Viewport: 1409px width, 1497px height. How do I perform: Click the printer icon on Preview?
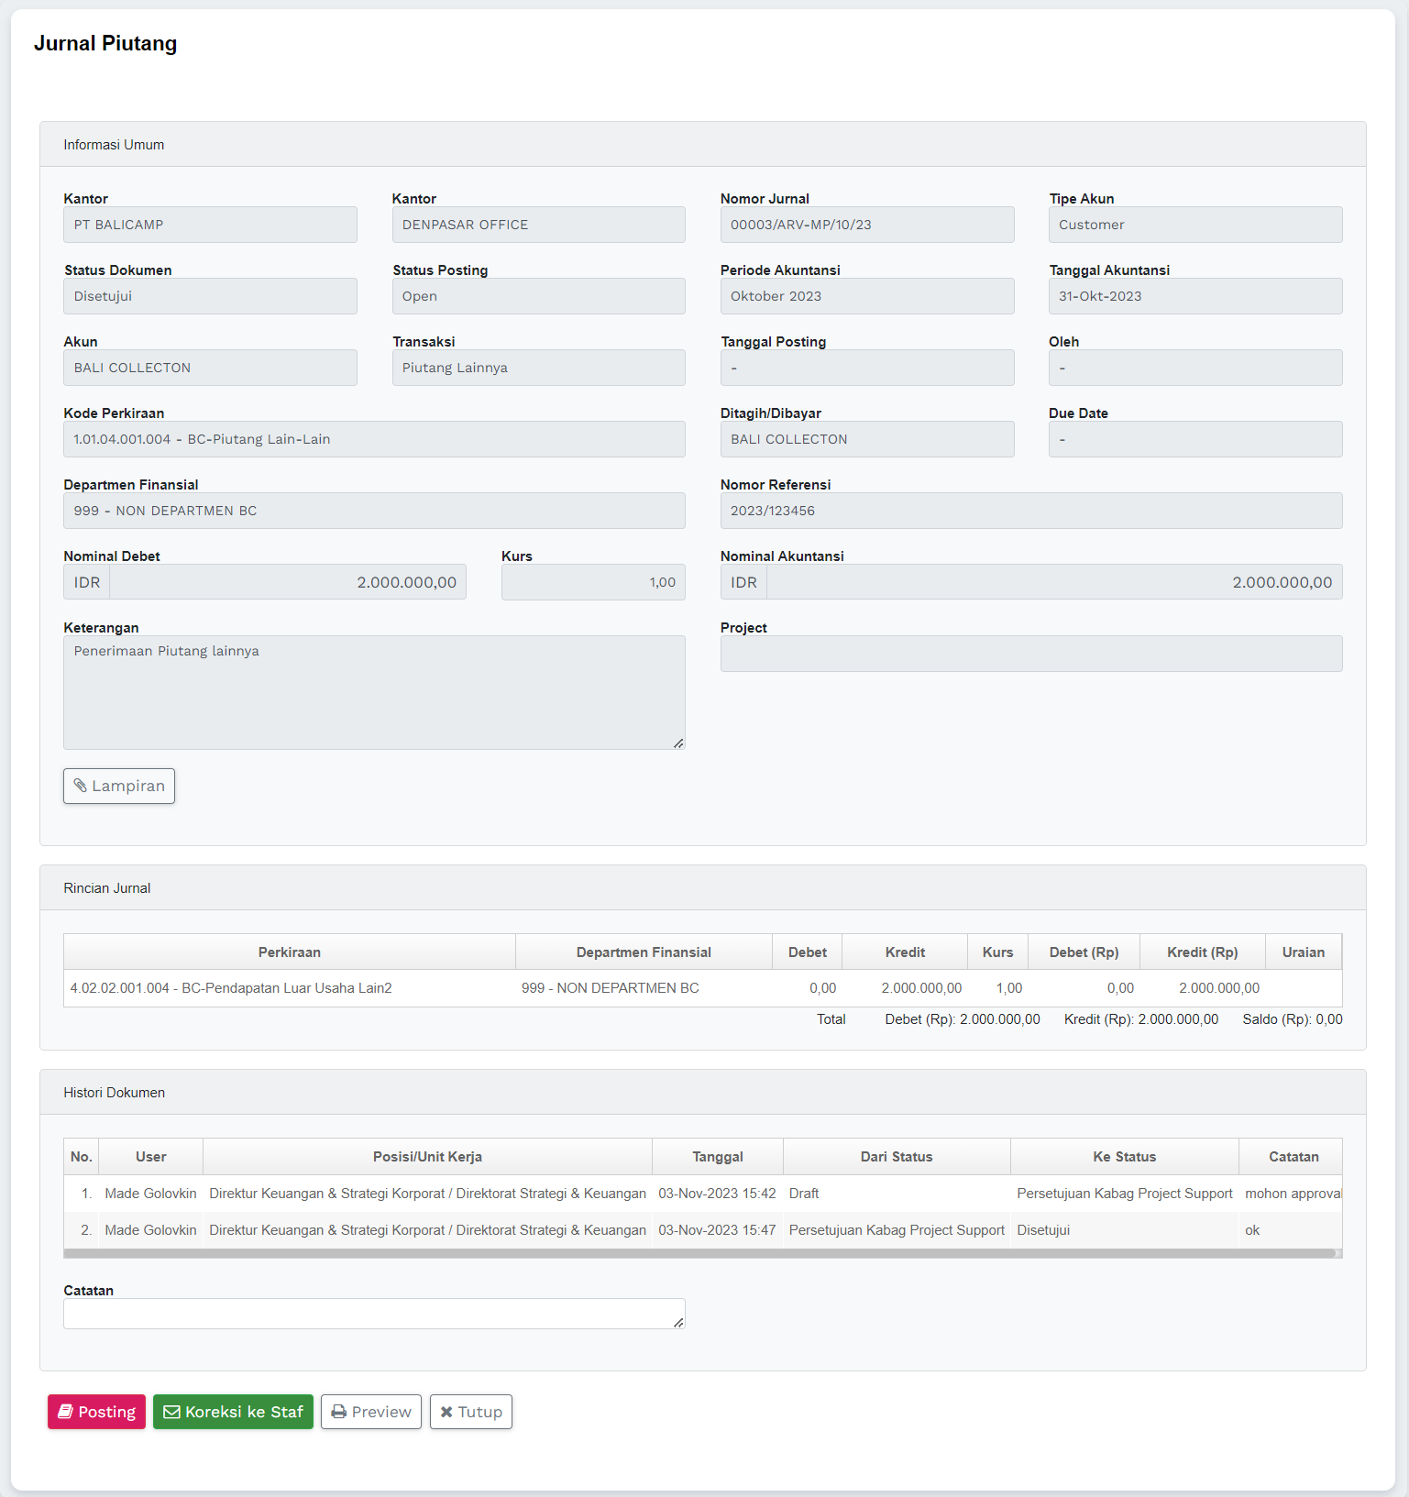[x=339, y=1412]
